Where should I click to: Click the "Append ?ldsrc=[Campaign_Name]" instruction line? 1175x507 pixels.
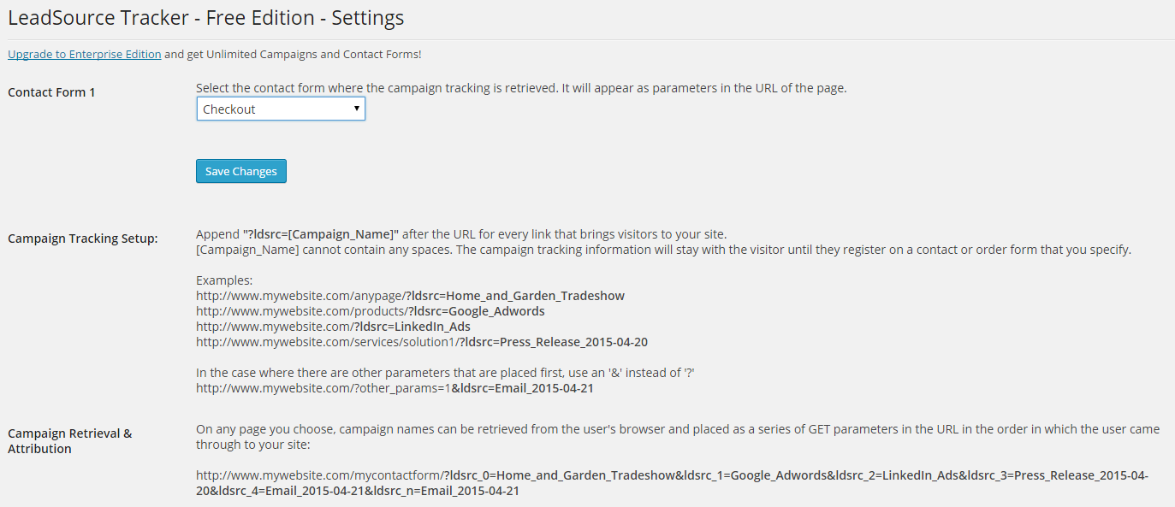pos(461,234)
